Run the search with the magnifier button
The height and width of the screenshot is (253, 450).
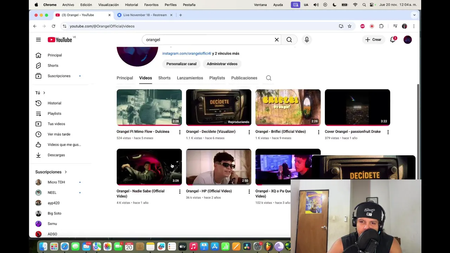(x=289, y=40)
